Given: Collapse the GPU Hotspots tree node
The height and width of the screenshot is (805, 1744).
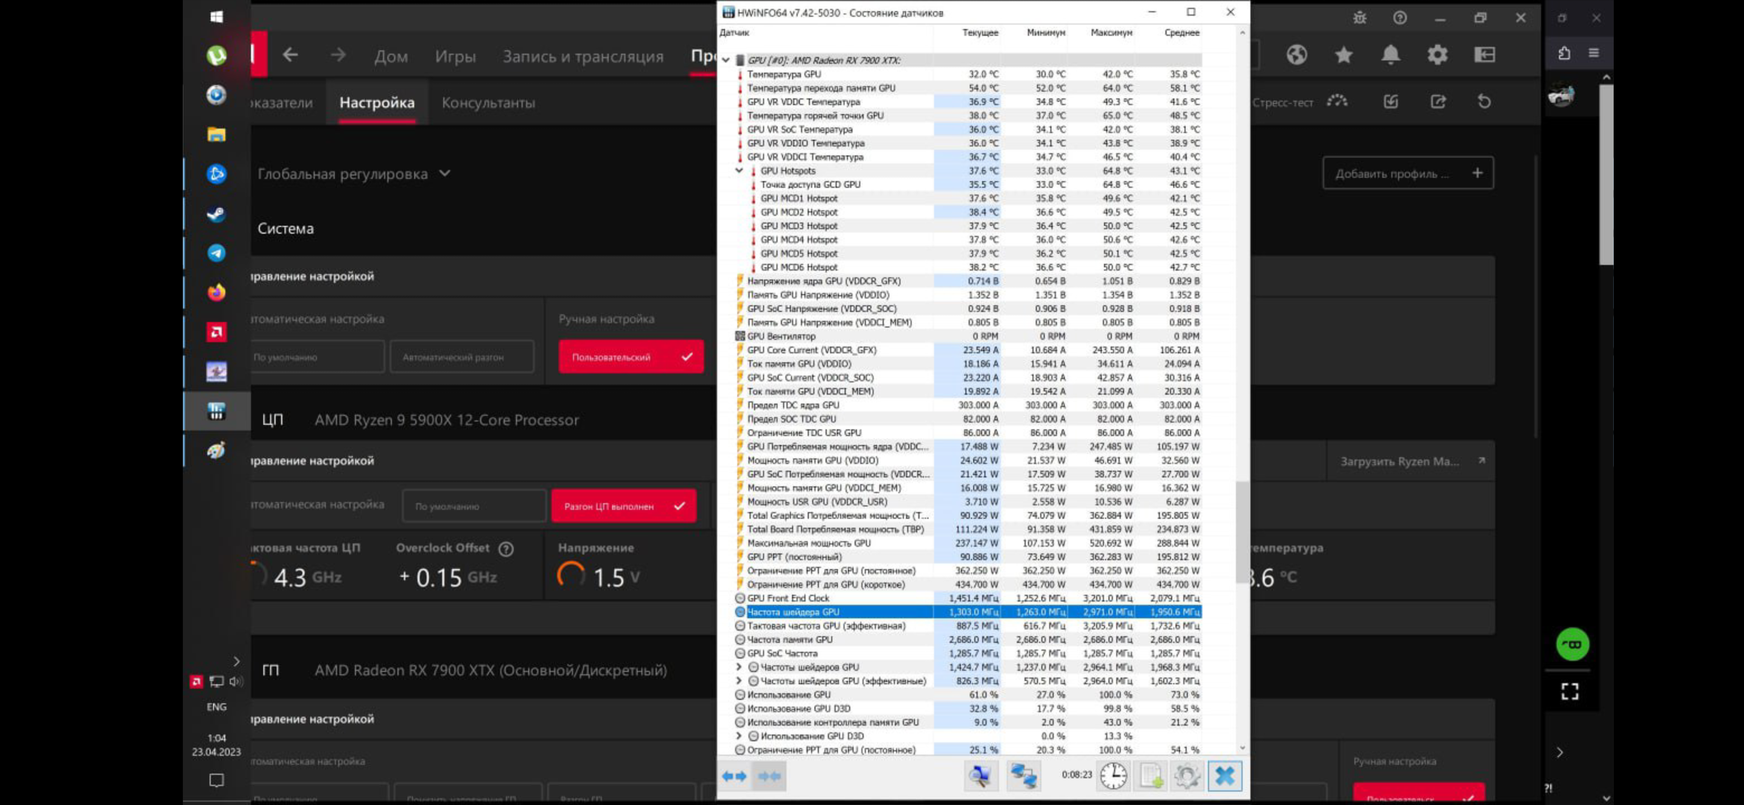Looking at the screenshot, I should (x=740, y=171).
